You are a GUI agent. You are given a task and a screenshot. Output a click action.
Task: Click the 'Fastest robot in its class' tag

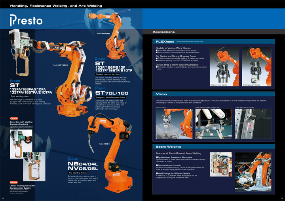pyautogui.click(x=108, y=74)
